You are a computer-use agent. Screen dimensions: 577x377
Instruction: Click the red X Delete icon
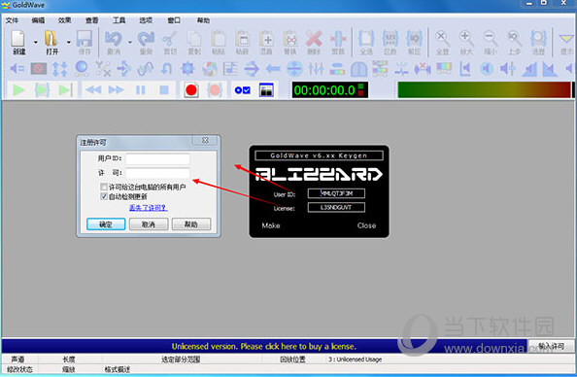tap(314, 42)
